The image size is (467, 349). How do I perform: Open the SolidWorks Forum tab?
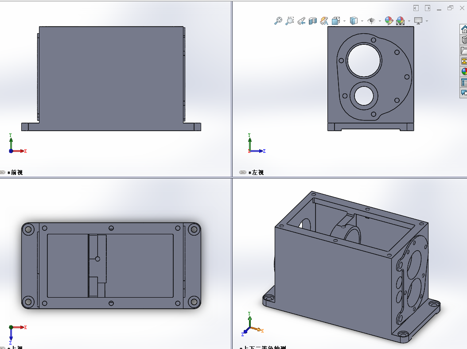tap(464, 93)
